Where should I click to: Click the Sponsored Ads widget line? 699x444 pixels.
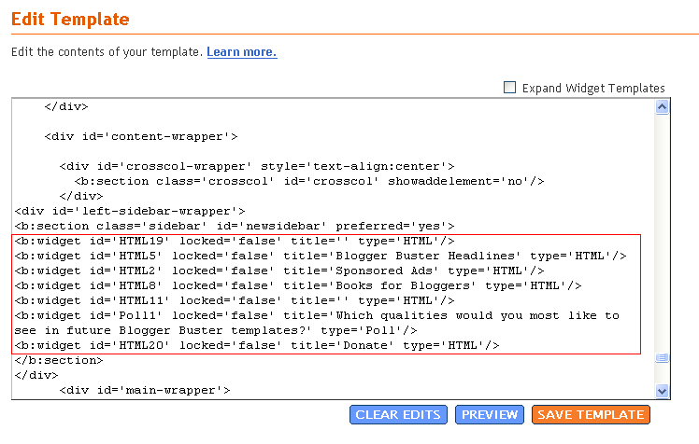[279, 271]
